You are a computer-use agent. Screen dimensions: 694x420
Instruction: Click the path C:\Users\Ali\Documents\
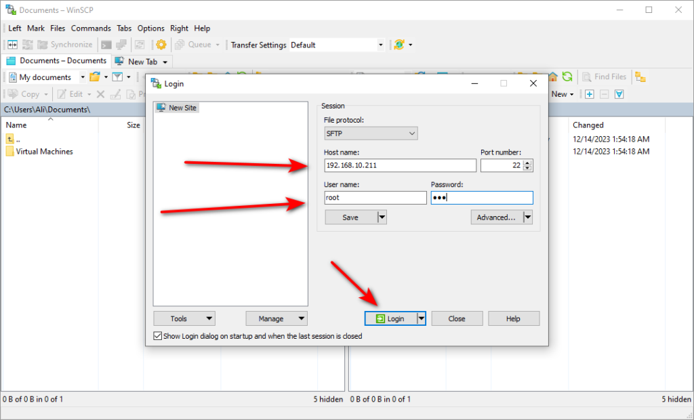47,109
